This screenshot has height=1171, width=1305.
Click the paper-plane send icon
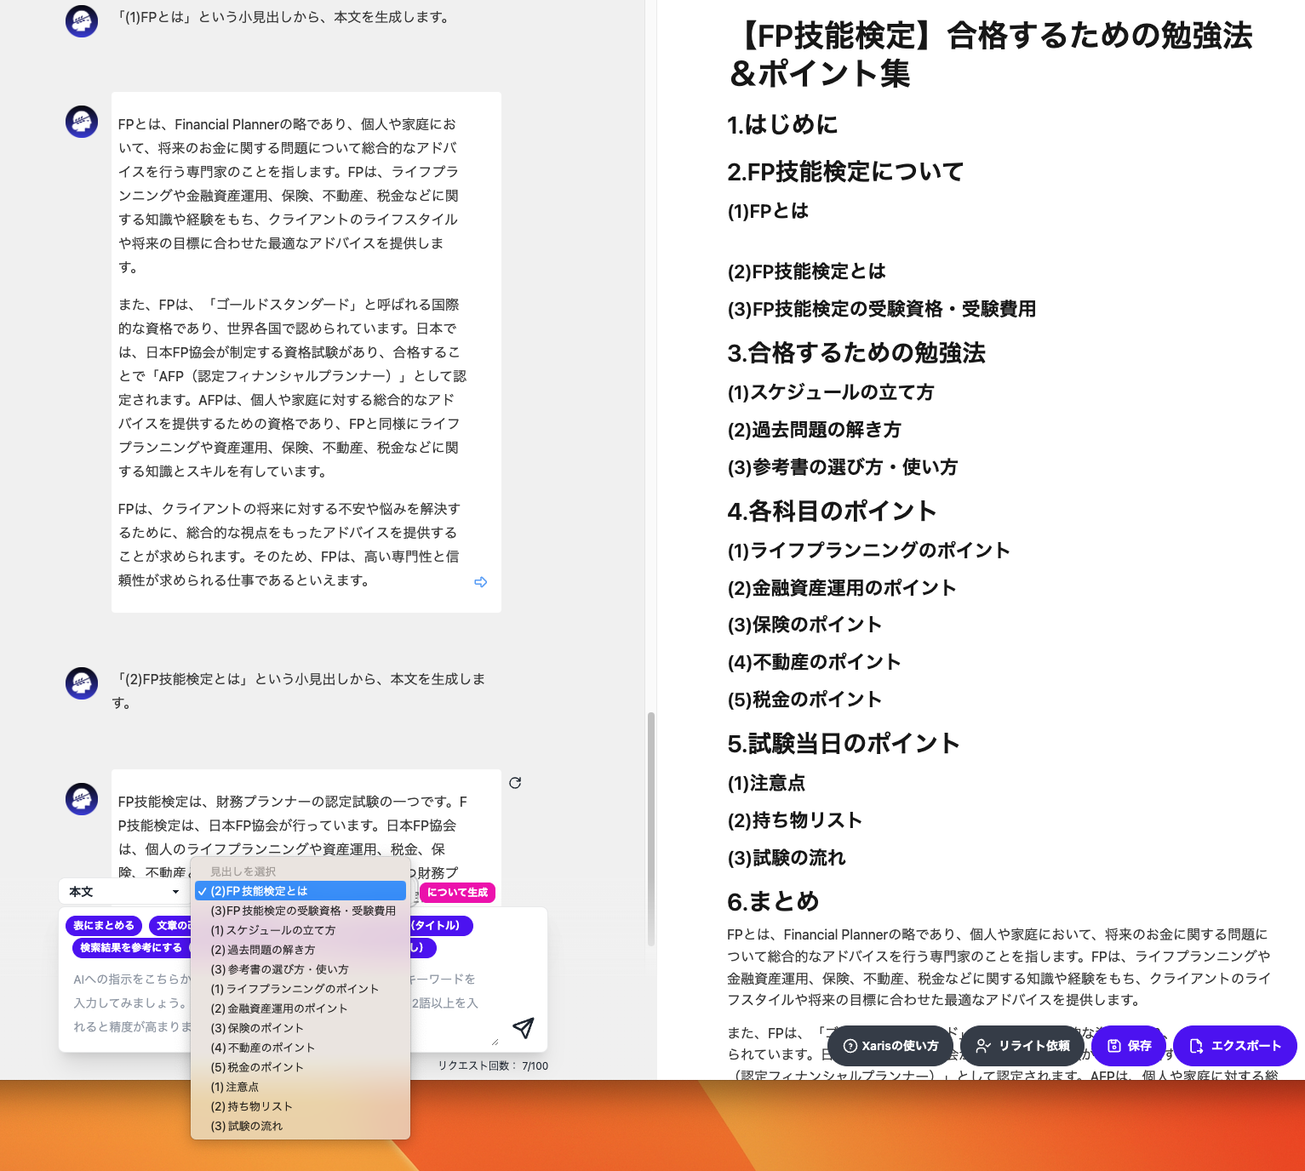coord(523,1028)
